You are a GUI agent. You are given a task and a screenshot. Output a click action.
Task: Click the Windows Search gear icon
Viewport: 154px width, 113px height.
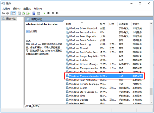point(67,88)
